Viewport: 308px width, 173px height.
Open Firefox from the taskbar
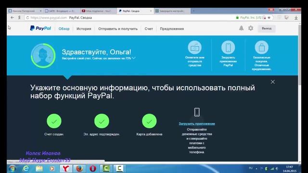(x=79, y=169)
